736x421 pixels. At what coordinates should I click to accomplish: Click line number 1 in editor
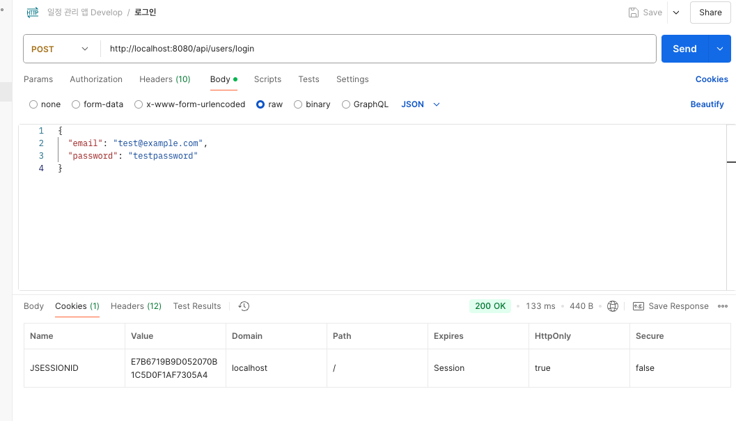coord(41,131)
